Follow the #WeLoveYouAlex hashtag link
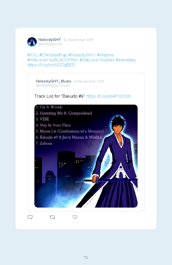Viewport: 172px width, 265px height. pyautogui.click(x=97, y=60)
